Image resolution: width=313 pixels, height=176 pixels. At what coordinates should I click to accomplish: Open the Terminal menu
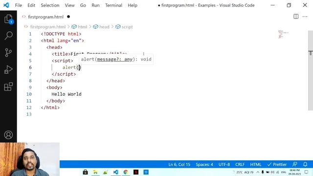pyautogui.click(x=113, y=5)
